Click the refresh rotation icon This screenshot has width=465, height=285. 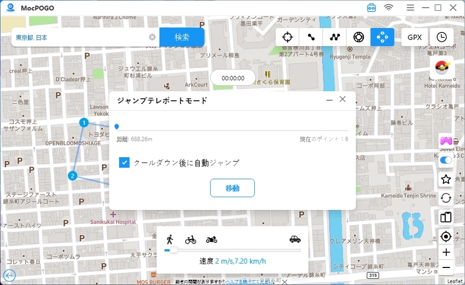[446, 198]
